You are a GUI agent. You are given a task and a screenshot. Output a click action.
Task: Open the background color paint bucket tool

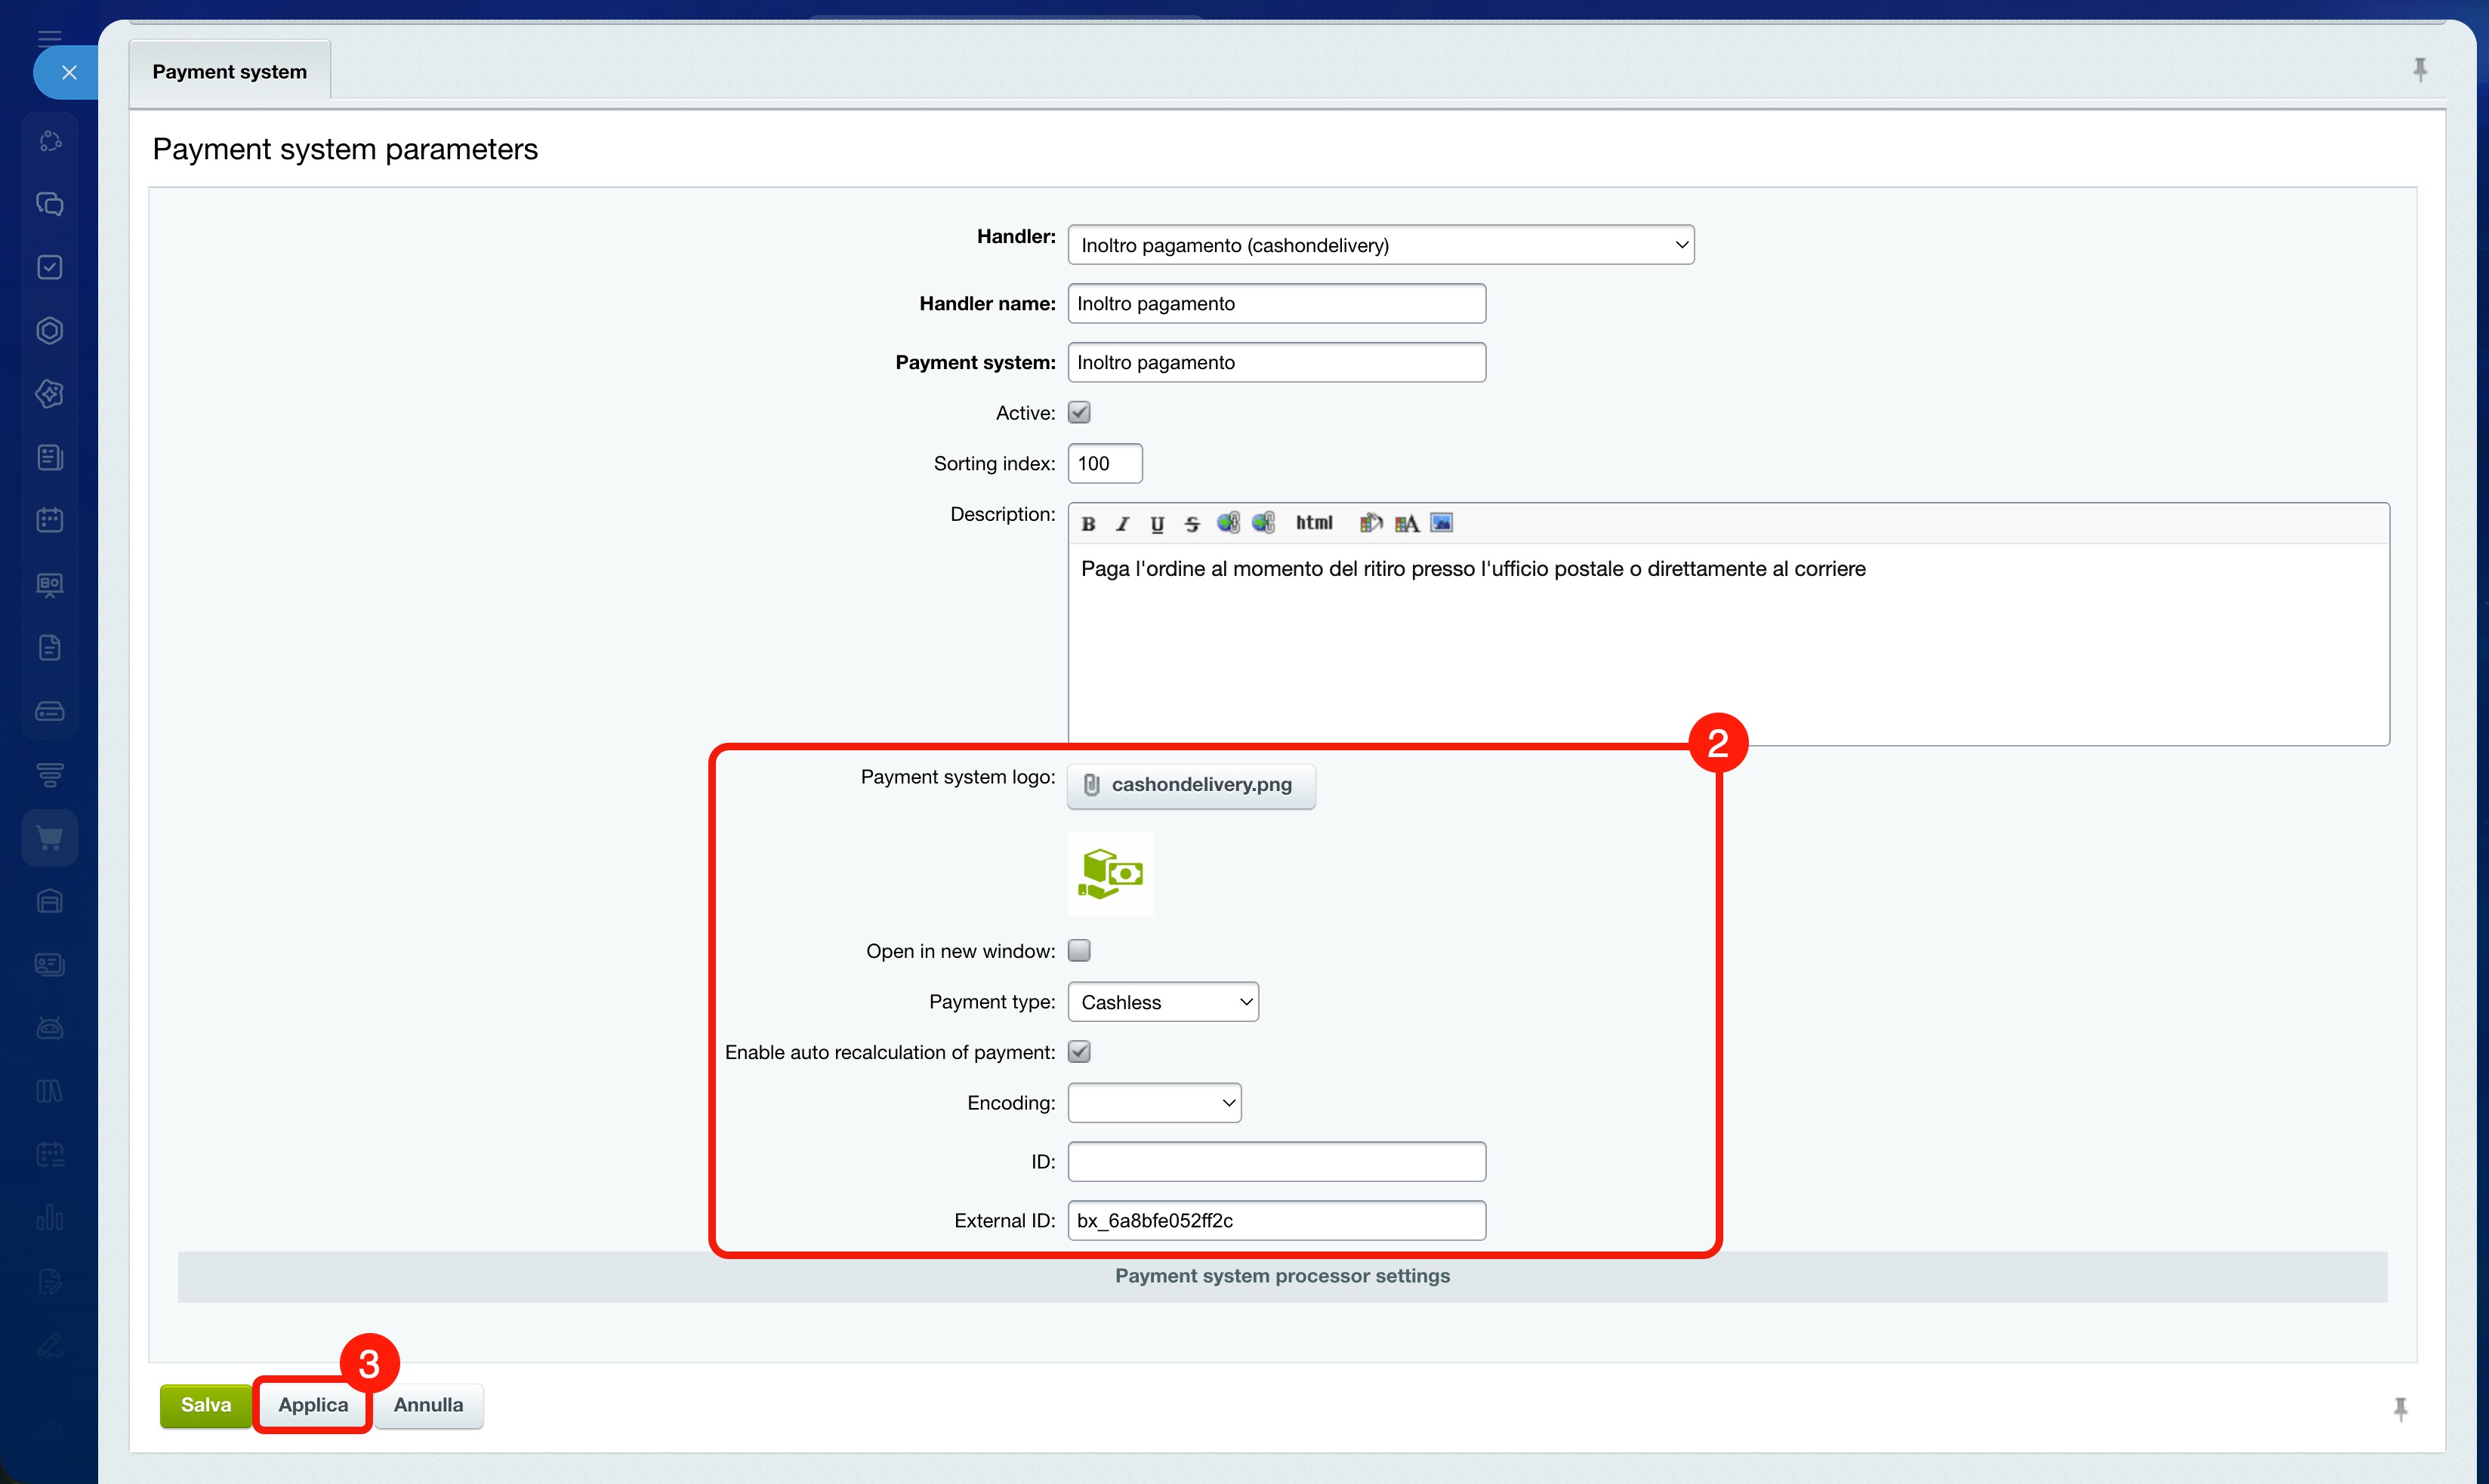(1371, 523)
